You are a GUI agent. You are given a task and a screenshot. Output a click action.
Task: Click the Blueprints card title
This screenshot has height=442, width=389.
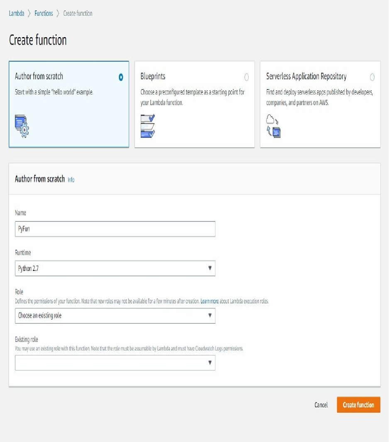tap(153, 77)
